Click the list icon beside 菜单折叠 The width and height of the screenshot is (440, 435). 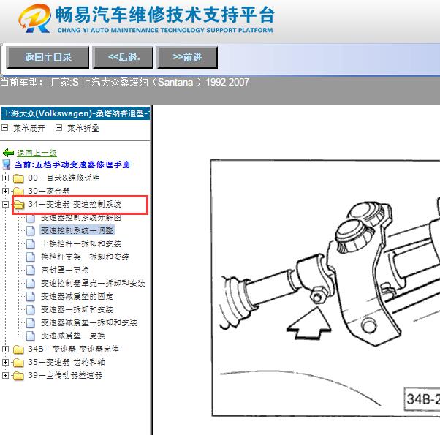[58, 128]
